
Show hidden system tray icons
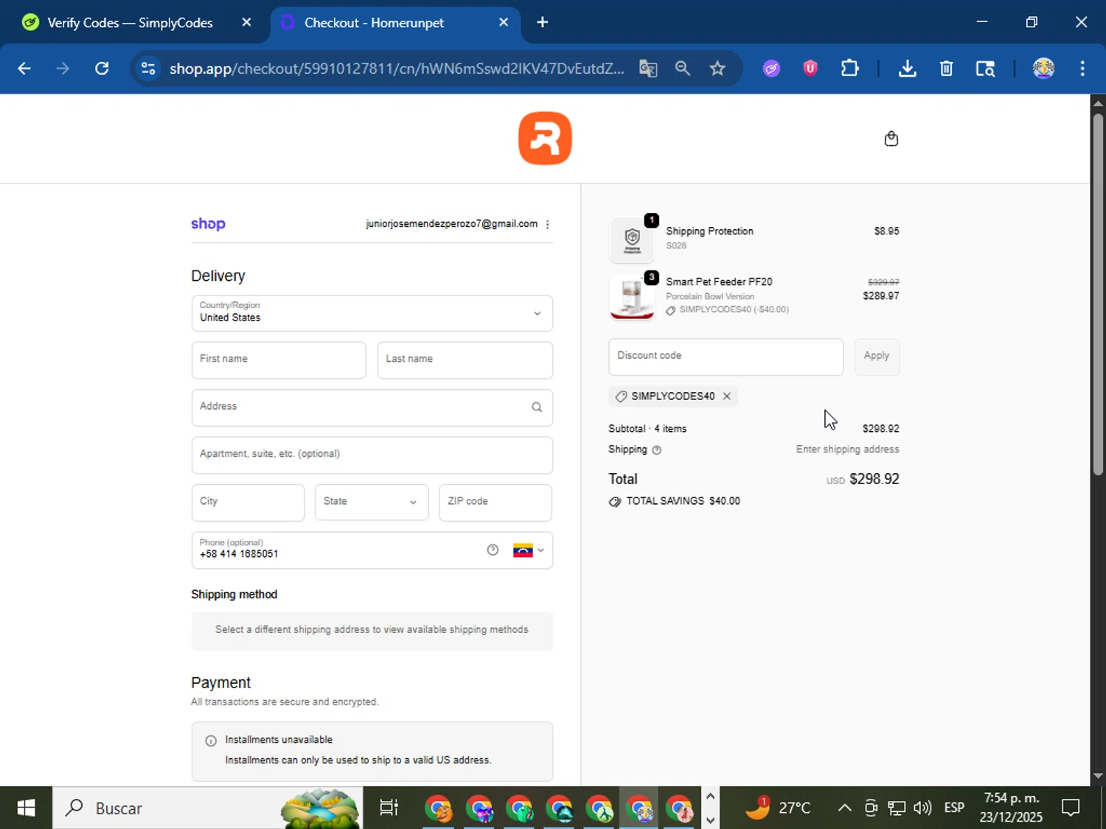pyautogui.click(x=845, y=808)
